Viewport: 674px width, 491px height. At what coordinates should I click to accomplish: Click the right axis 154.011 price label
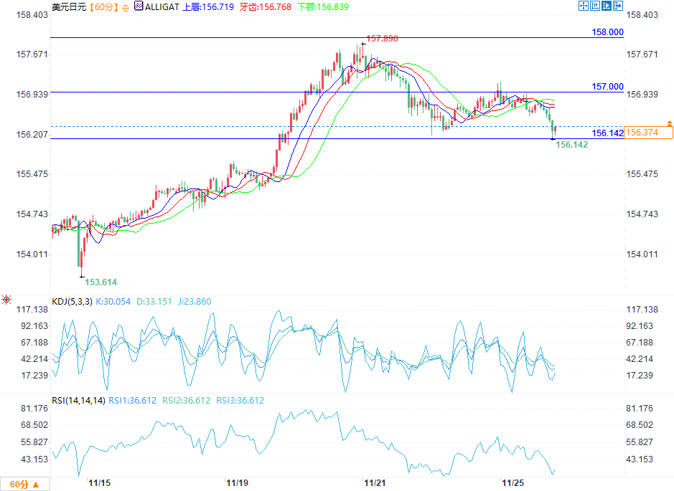click(642, 254)
